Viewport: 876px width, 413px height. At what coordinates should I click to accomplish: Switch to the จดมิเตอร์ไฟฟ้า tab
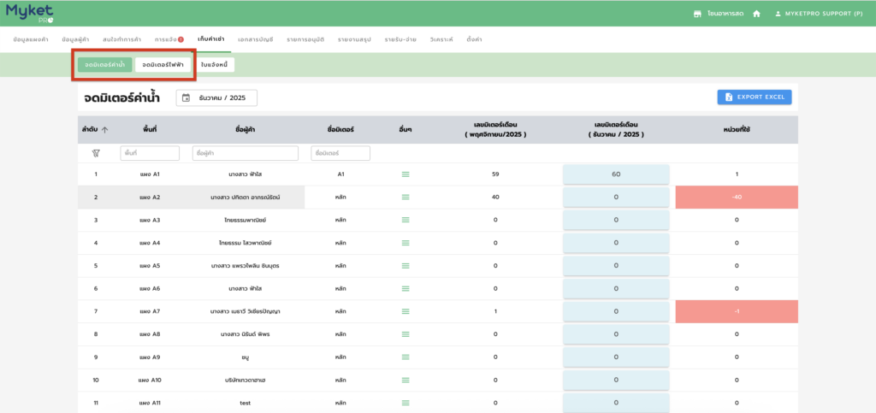[163, 64]
